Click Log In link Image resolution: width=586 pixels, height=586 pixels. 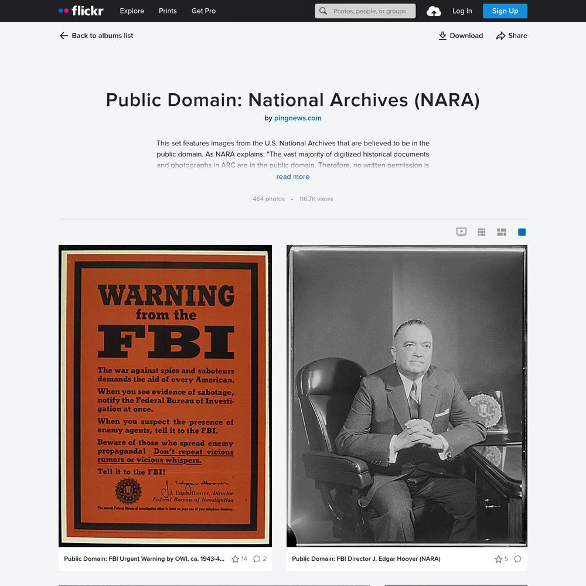(x=462, y=11)
